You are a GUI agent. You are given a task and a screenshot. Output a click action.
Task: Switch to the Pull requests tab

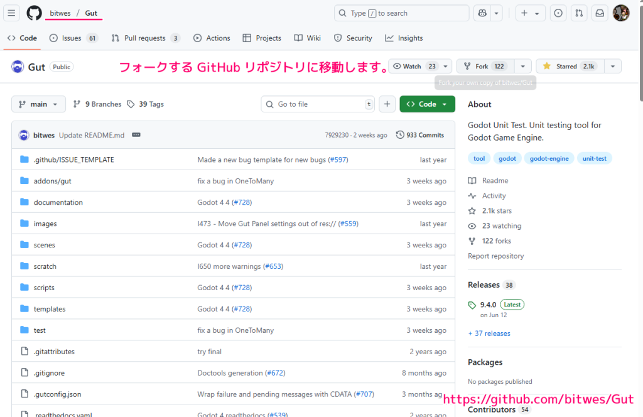pyautogui.click(x=146, y=38)
